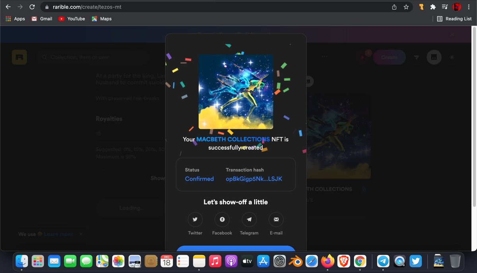Reload the rarible.com page

[32, 7]
